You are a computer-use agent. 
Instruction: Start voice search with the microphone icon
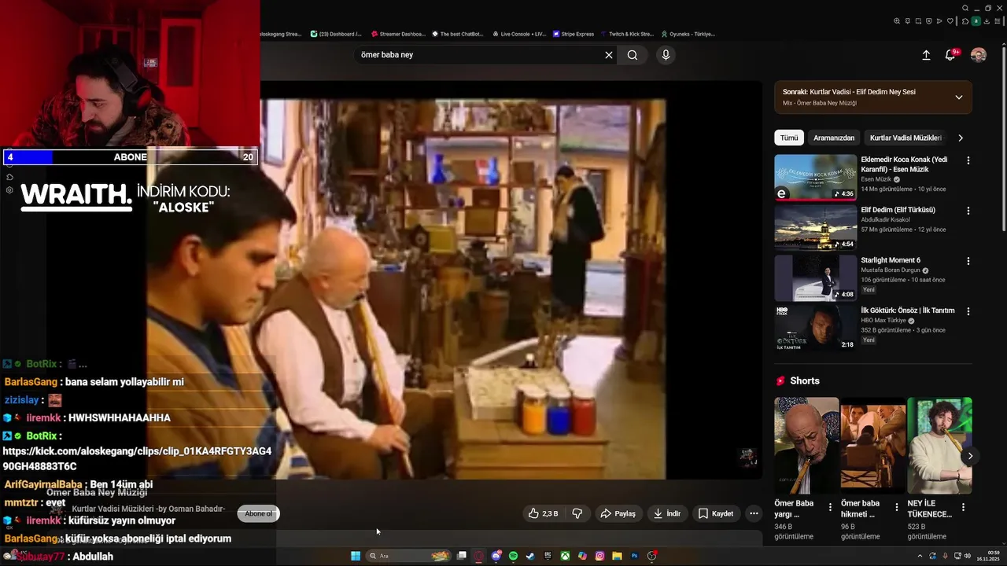coord(666,55)
